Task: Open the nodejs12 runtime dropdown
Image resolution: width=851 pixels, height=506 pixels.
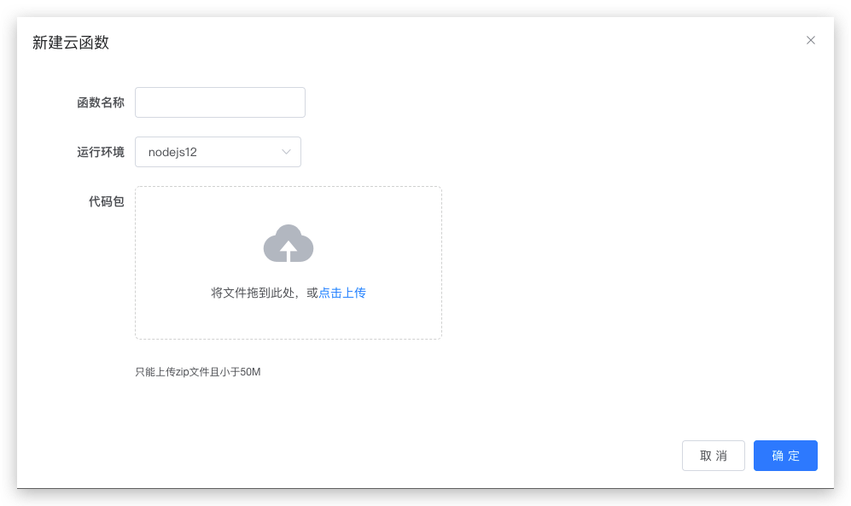Action: coord(218,152)
